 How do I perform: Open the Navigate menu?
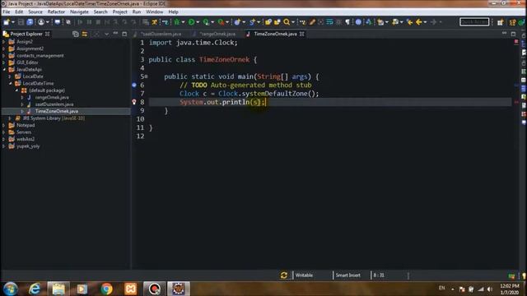79,12
